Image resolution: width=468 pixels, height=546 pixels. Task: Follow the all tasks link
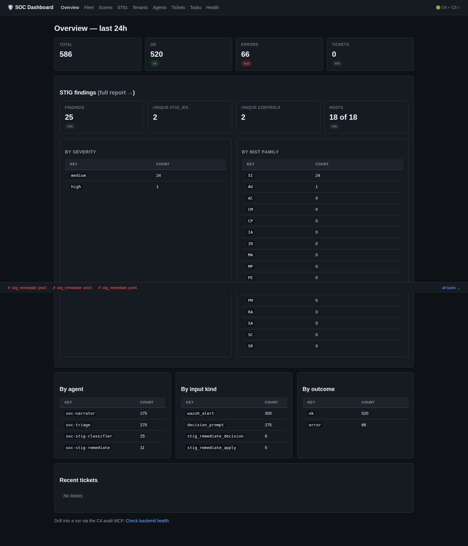tap(451, 288)
